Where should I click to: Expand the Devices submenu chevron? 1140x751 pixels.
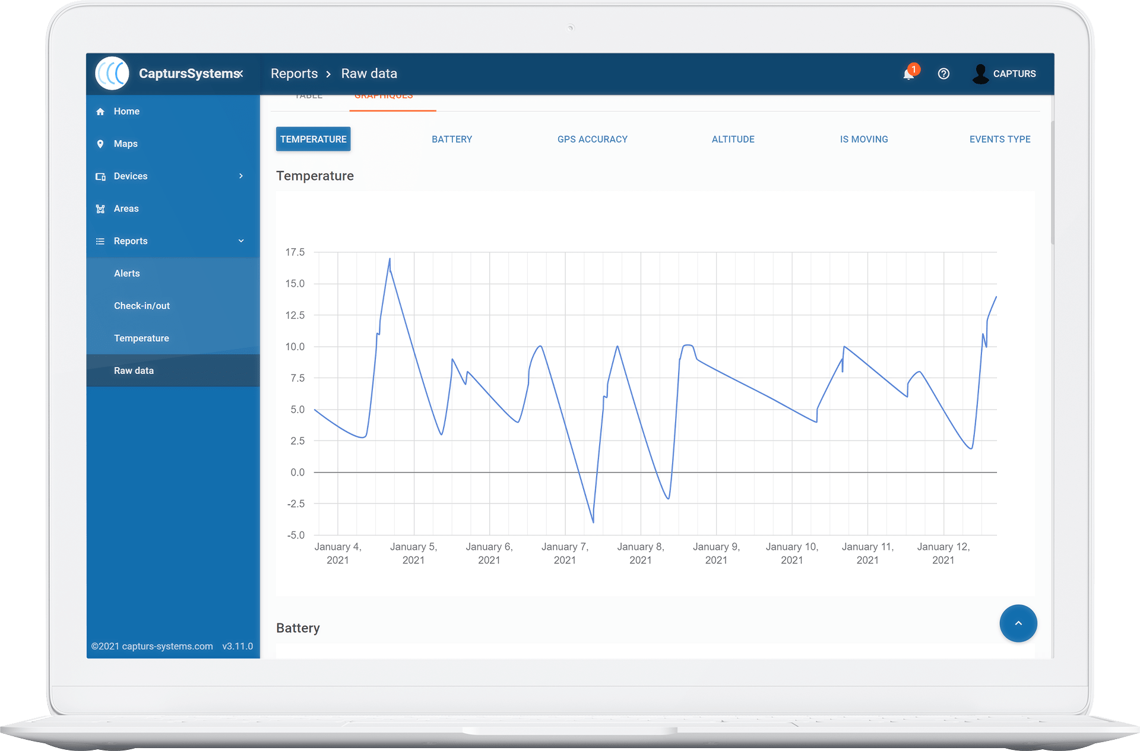click(241, 176)
